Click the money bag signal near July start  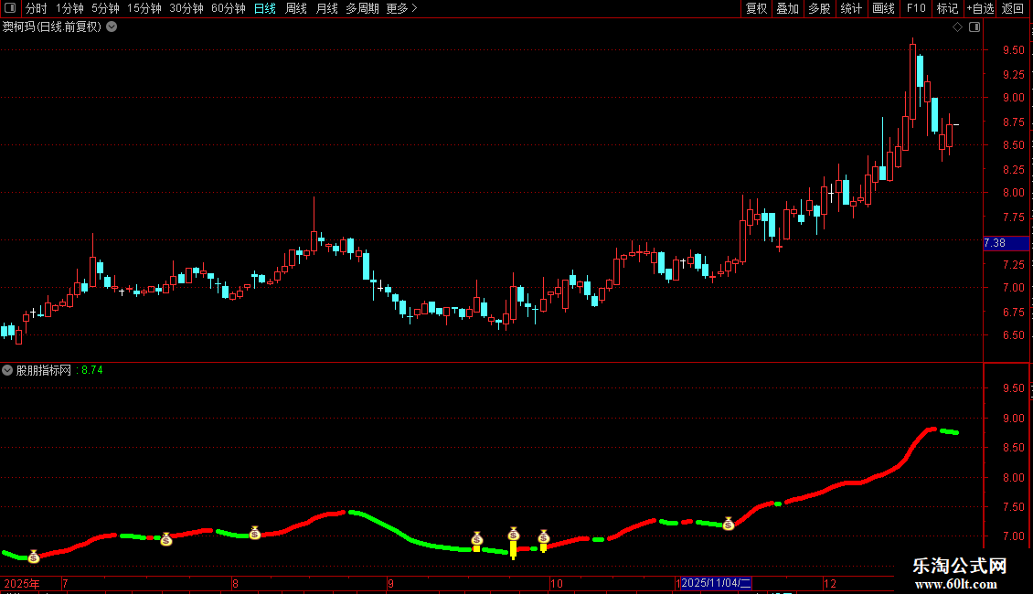pos(34,557)
